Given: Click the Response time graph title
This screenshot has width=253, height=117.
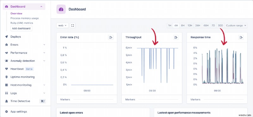Looking at the screenshot, I should click(201, 37).
